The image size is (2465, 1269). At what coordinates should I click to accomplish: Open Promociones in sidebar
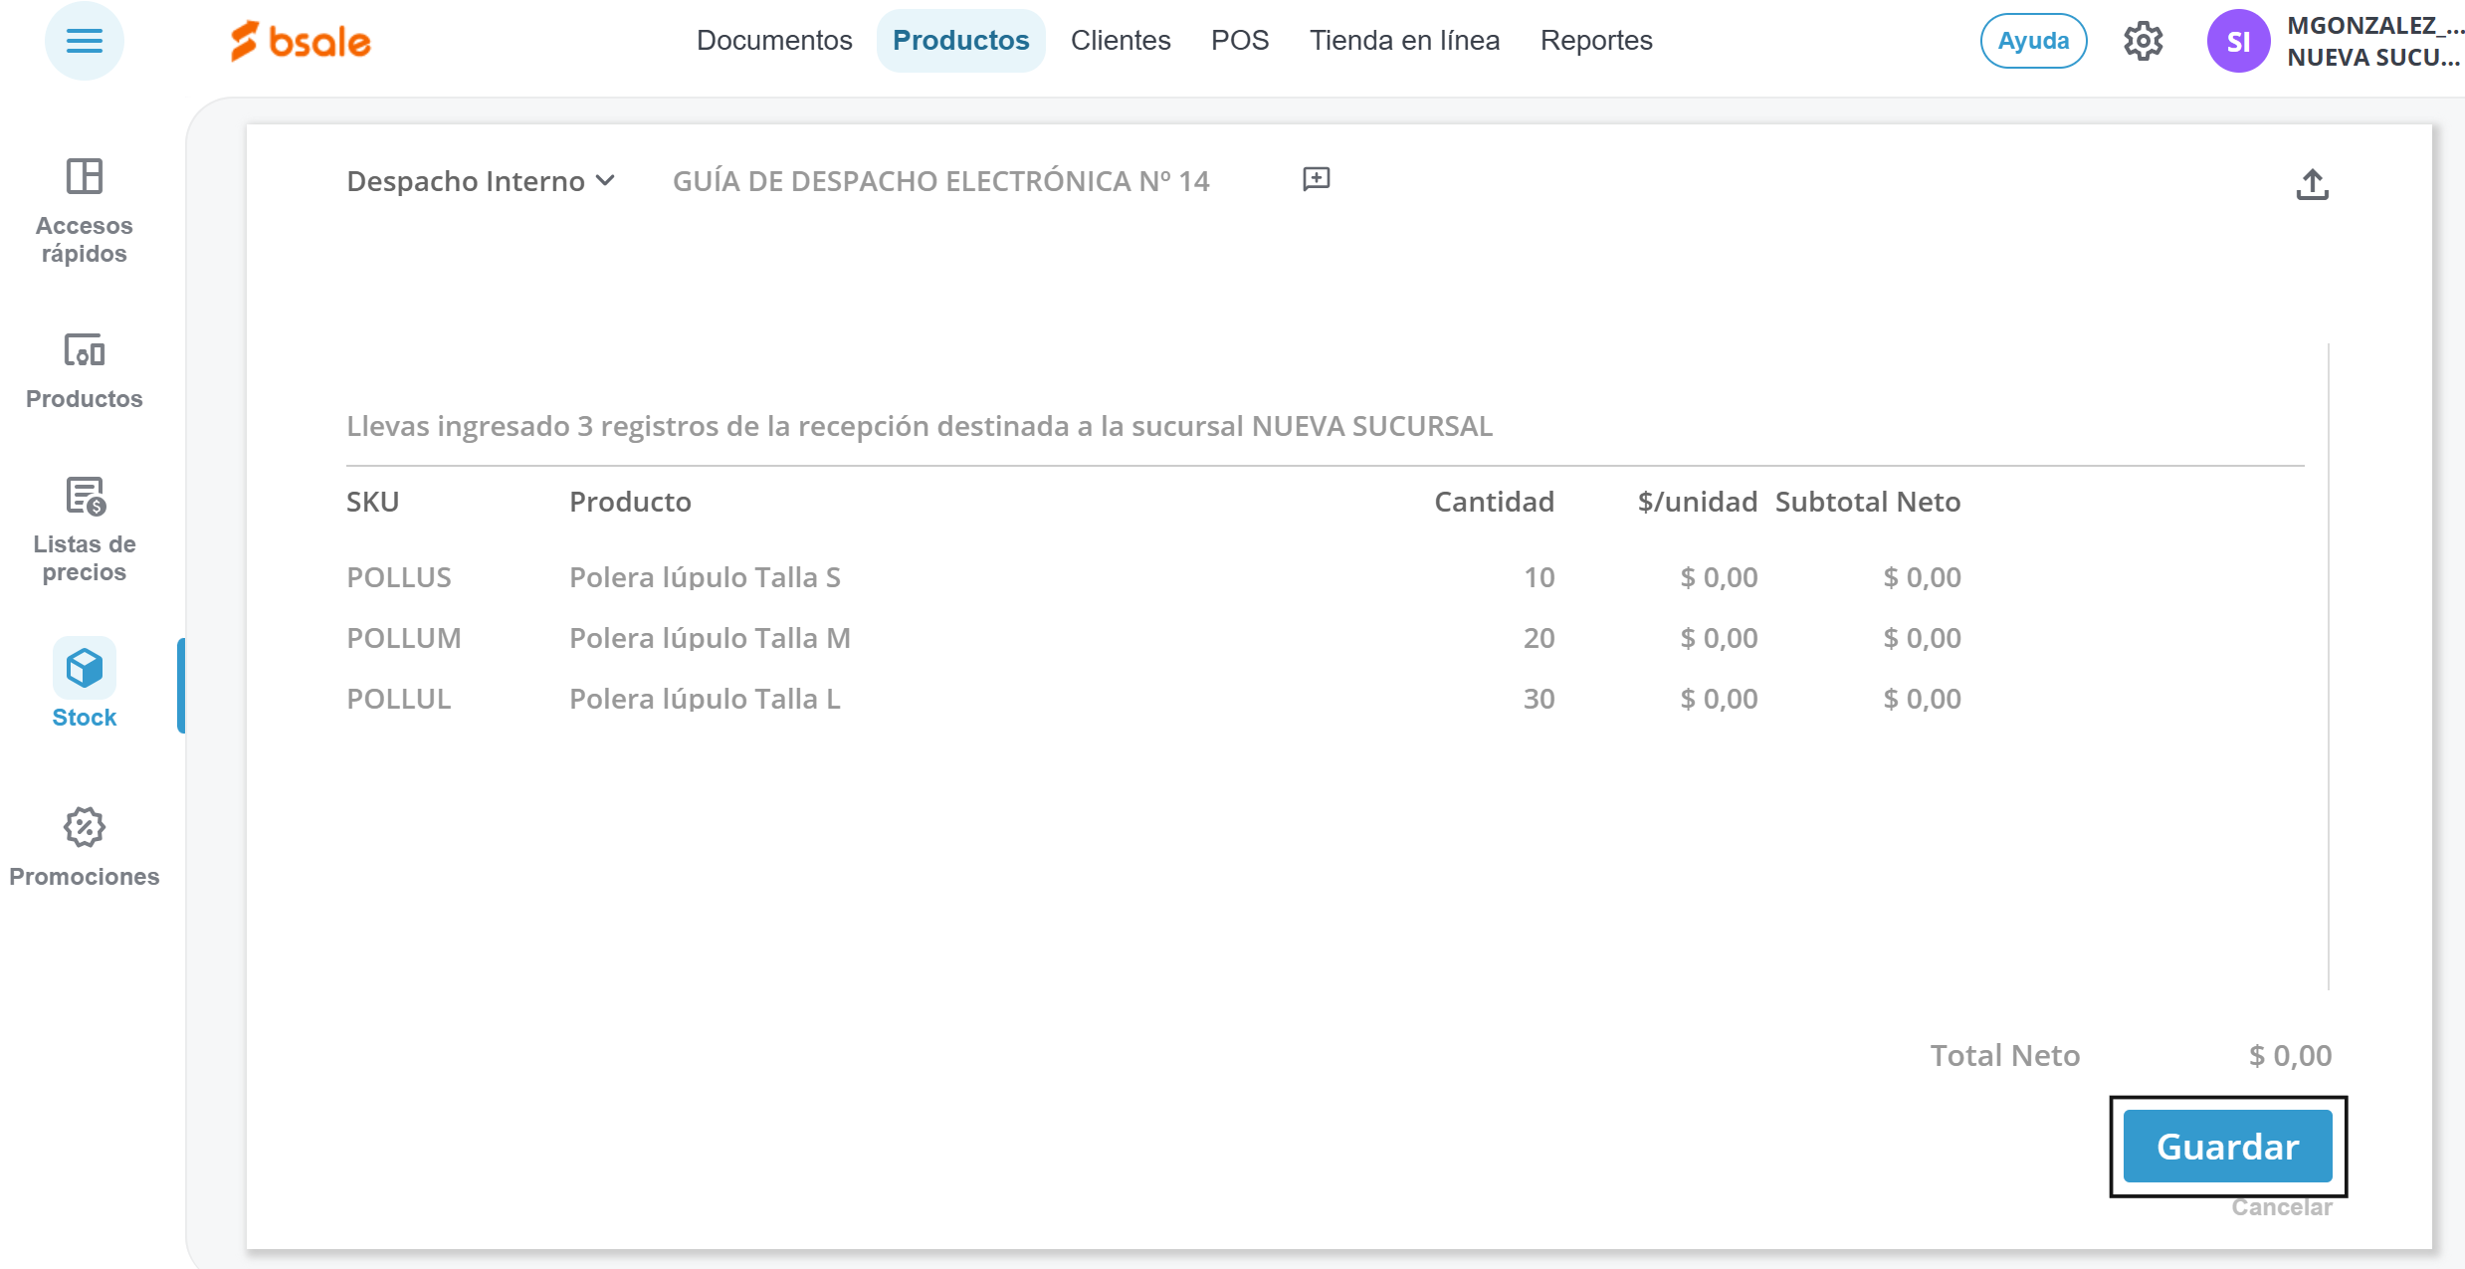click(x=84, y=847)
